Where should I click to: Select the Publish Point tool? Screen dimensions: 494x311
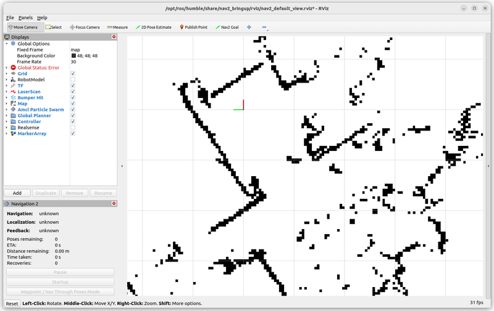tap(193, 27)
